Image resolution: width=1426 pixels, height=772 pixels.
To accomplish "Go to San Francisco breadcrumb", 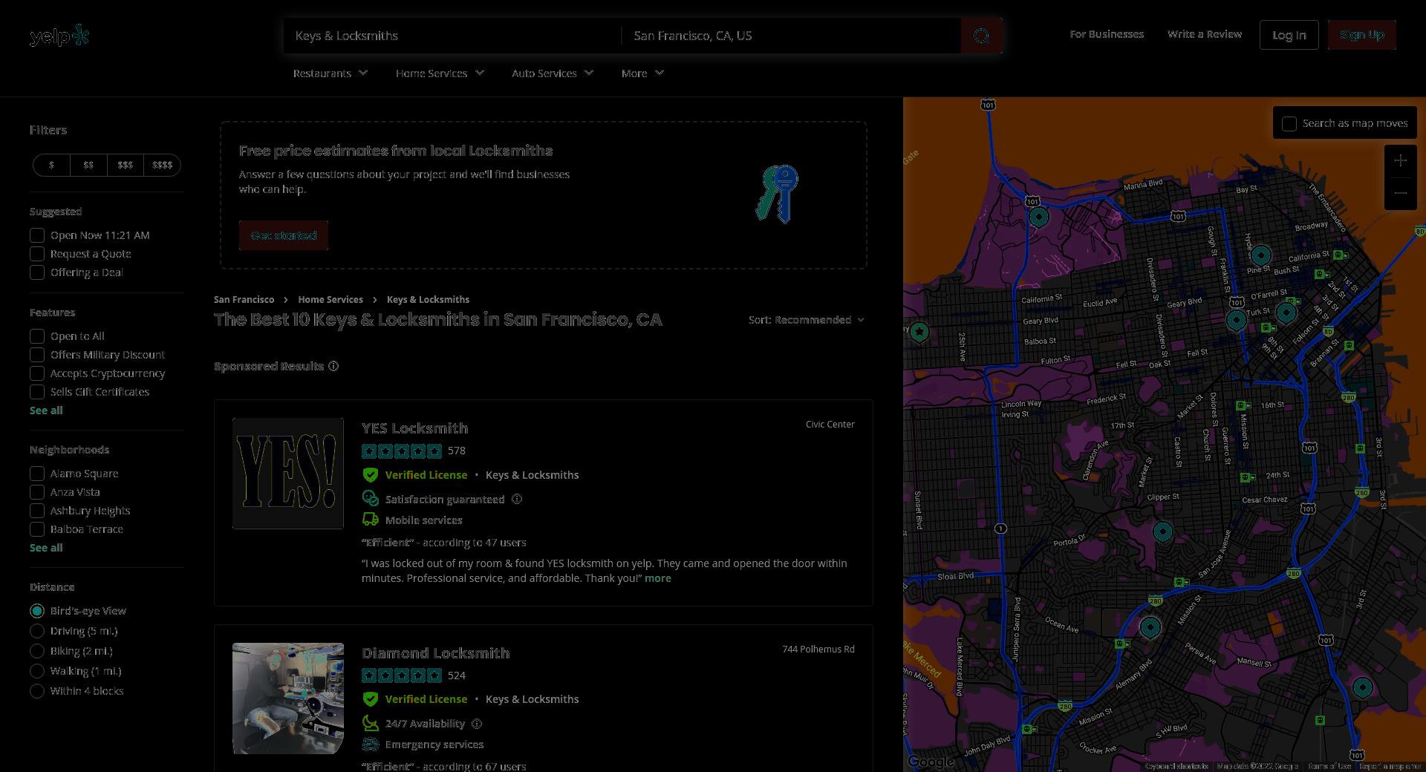I will point(244,299).
